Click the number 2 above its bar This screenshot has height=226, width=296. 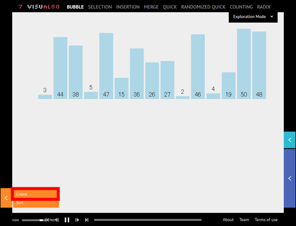(182, 92)
